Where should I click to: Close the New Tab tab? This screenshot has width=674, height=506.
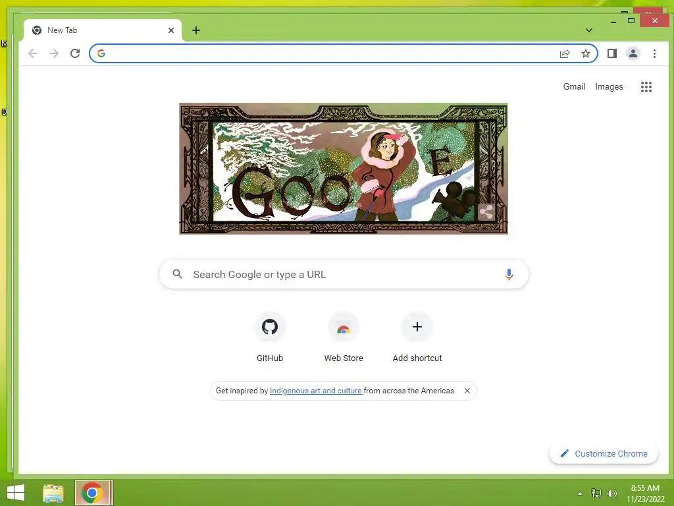pyautogui.click(x=171, y=30)
